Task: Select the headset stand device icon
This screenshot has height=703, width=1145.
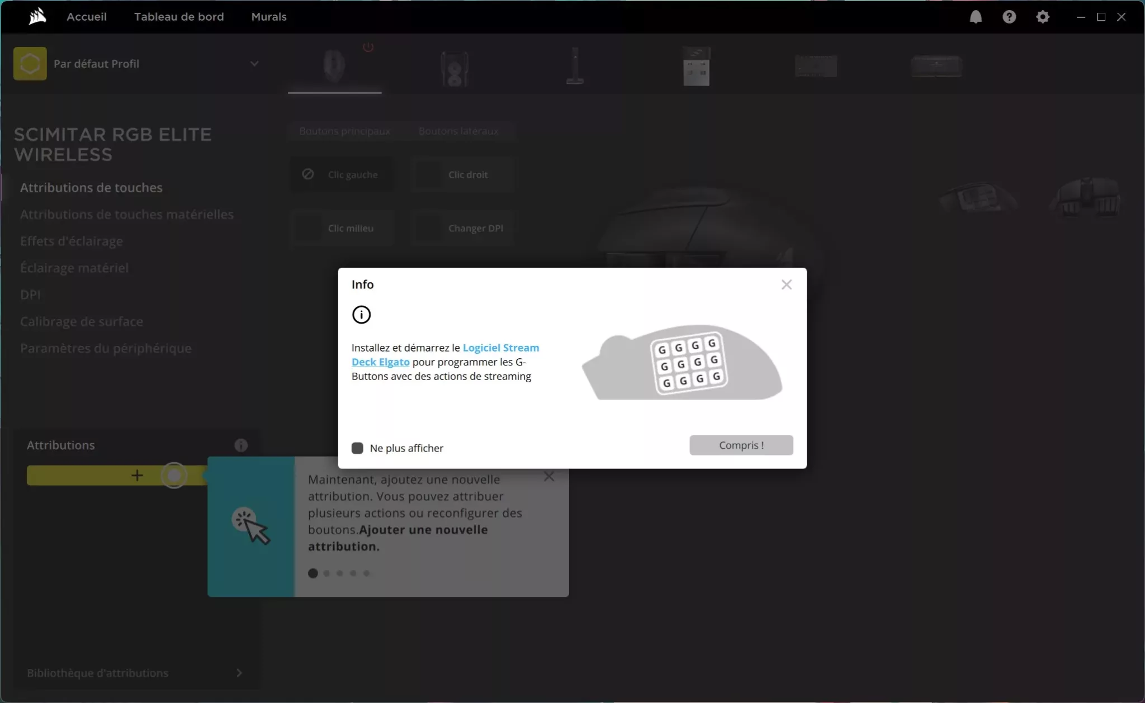Action: 575,66
